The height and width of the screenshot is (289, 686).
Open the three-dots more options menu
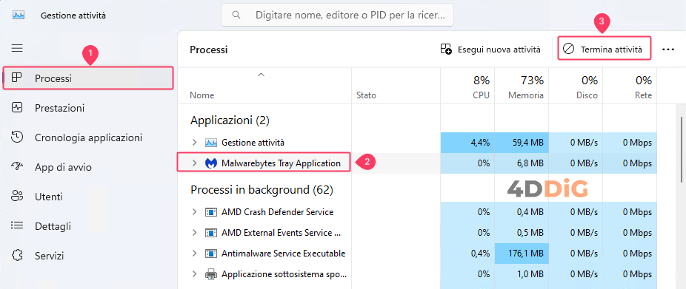pos(668,50)
